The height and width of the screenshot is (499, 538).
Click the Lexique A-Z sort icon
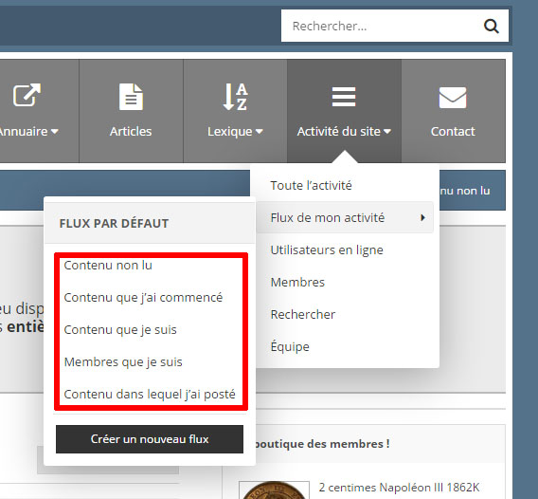[x=235, y=97]
